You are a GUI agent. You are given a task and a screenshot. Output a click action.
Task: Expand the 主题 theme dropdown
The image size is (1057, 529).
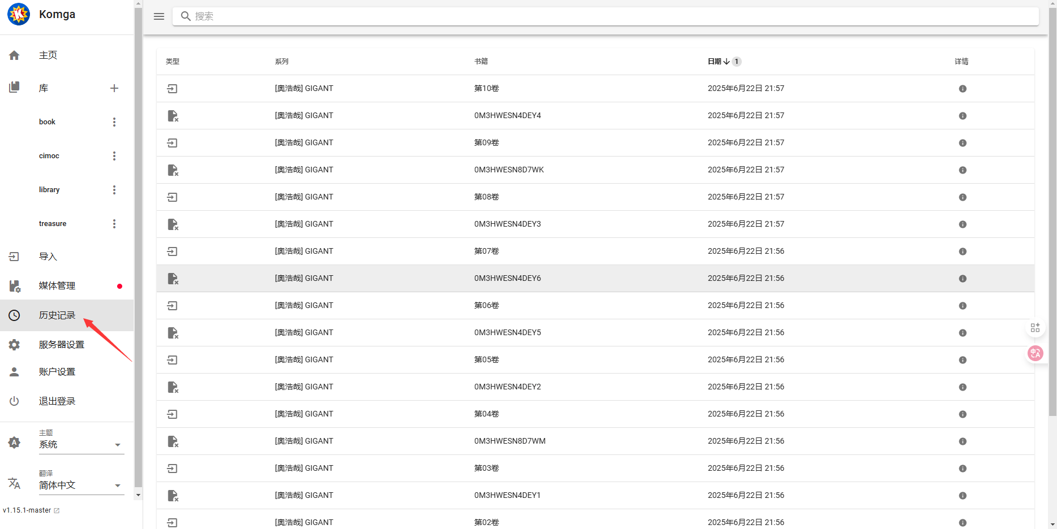pyautogui.click(x=117, y=445)
